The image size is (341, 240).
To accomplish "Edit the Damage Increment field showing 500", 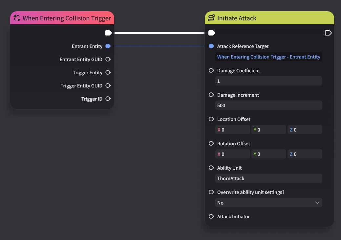I will point(268,106).
